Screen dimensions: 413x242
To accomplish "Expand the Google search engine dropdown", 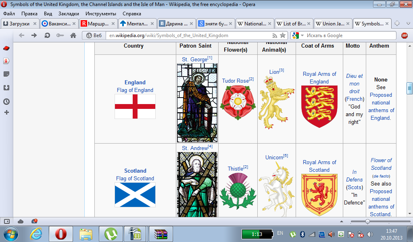I will tap(302, 35).
